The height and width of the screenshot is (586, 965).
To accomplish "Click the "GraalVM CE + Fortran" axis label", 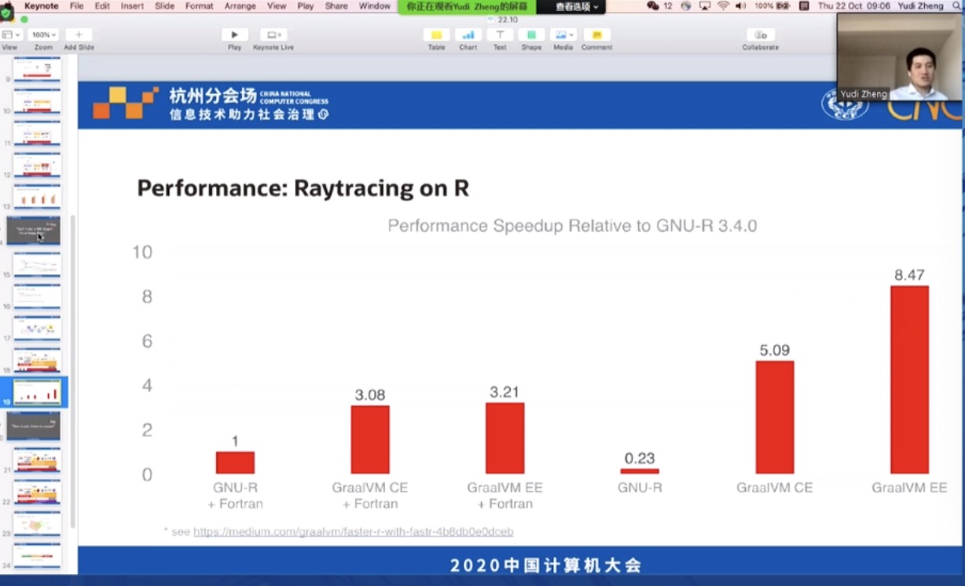I will coord(369,495).
